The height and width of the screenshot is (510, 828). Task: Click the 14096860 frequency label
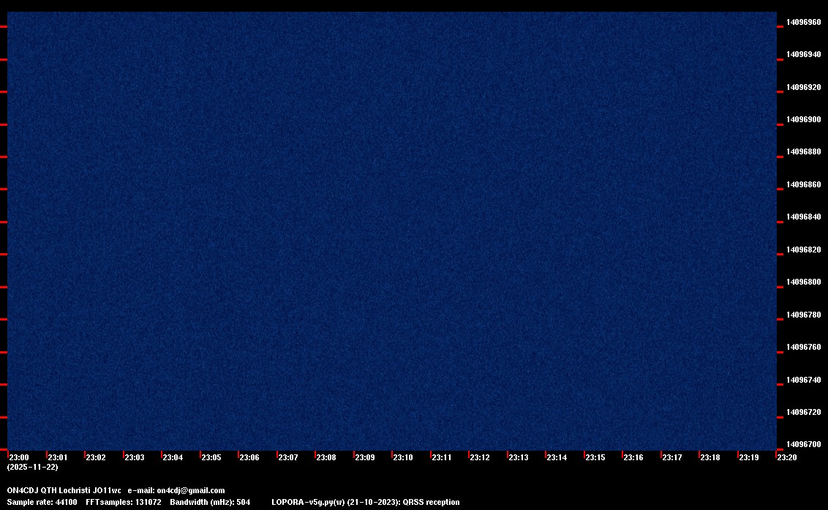pyautogui.click(x=804, y=184)
